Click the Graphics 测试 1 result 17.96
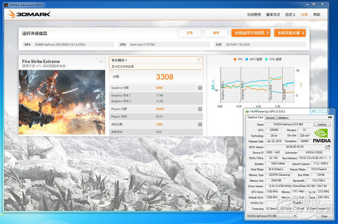The image size is (338, 224). coord(159,95)
